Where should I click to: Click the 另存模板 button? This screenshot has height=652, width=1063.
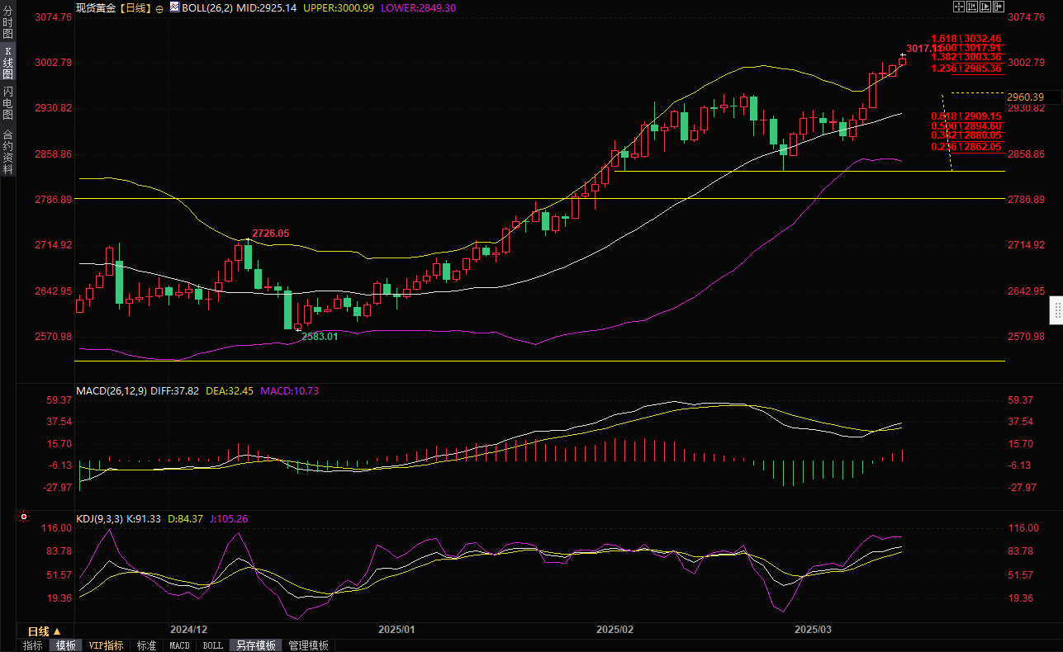255,645
